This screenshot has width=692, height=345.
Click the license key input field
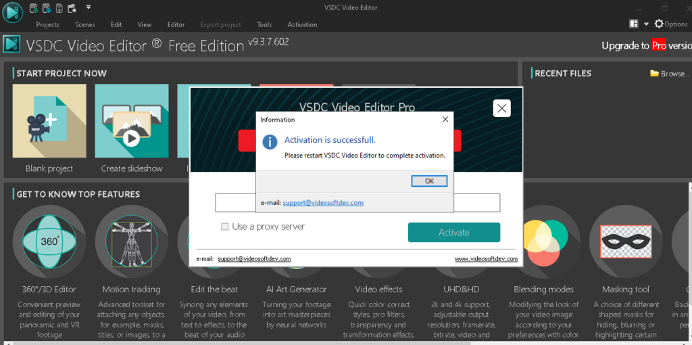357,203
